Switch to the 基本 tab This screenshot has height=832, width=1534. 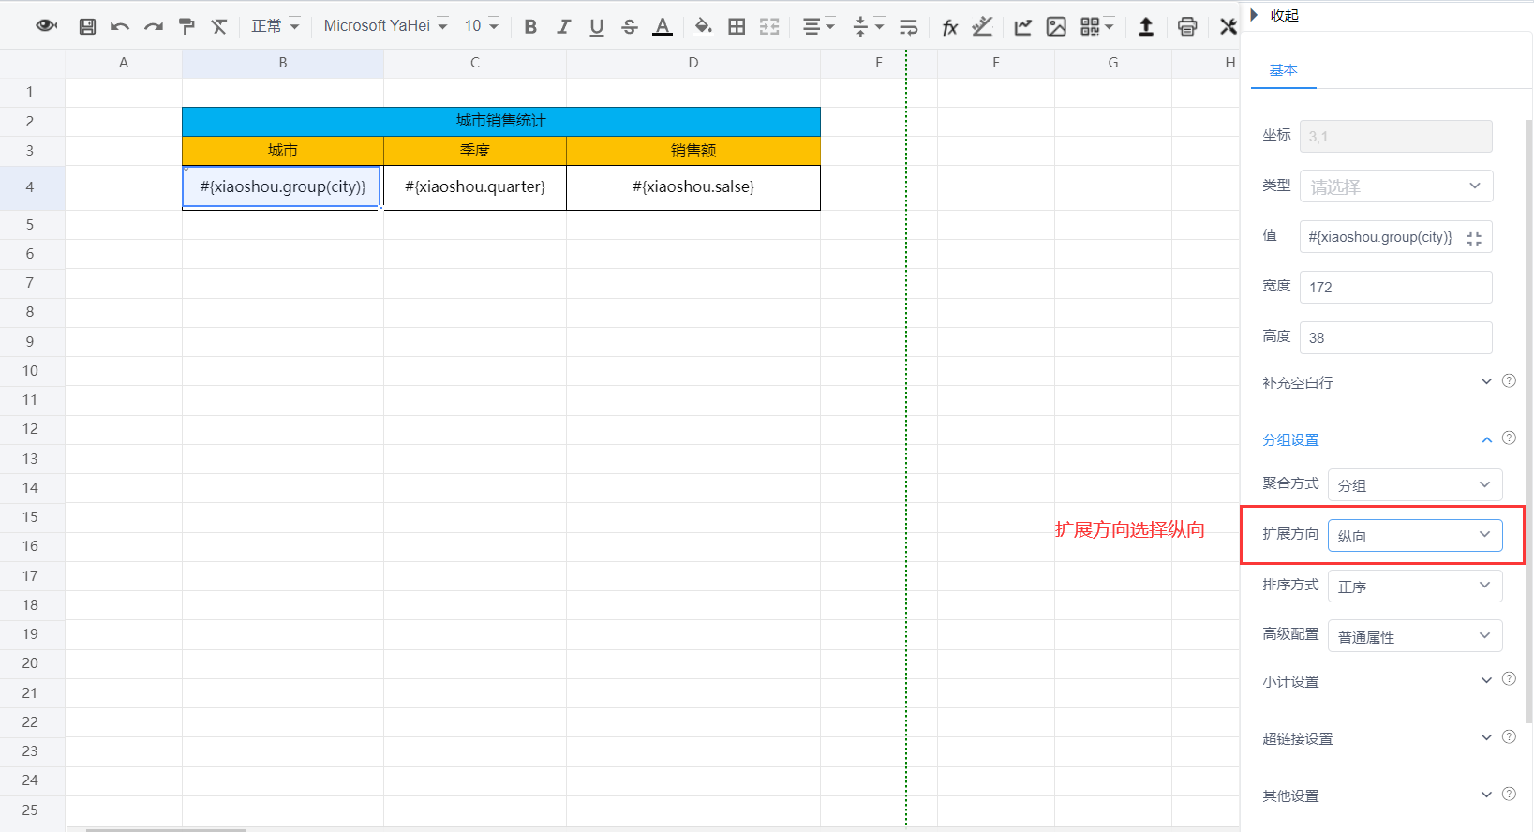[1283, 70]
